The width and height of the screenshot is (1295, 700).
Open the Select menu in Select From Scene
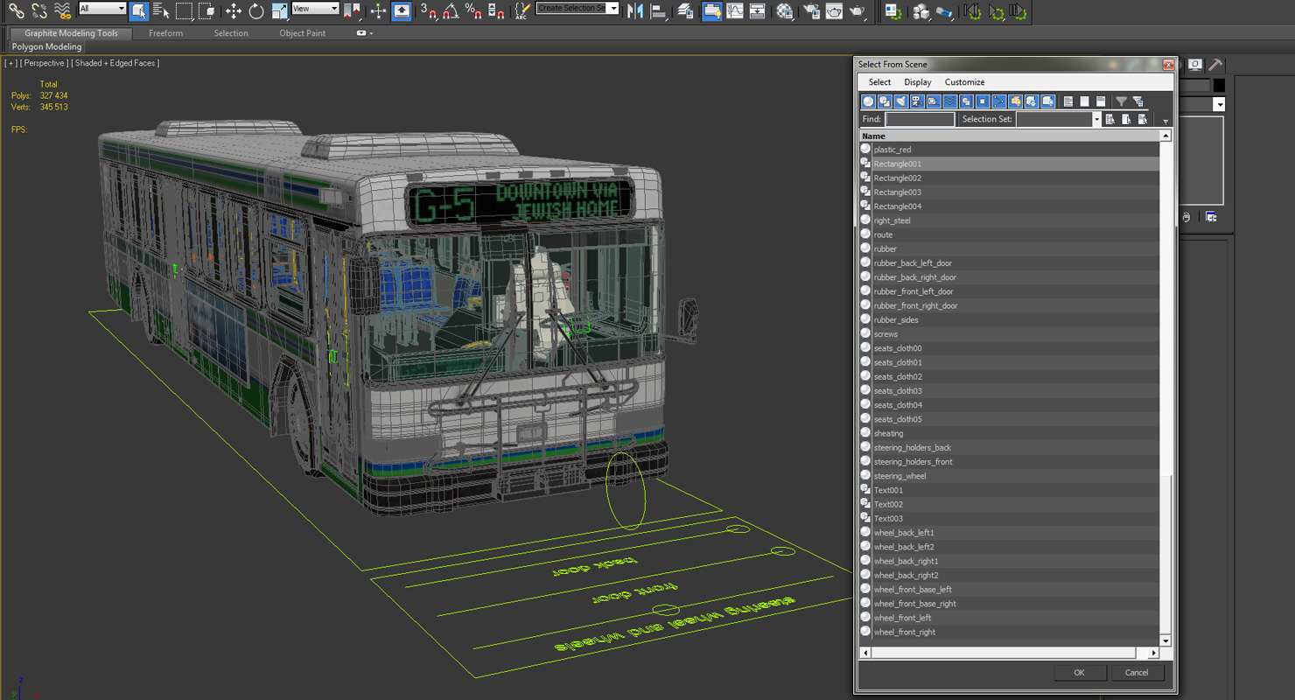[x=879, y=82]
